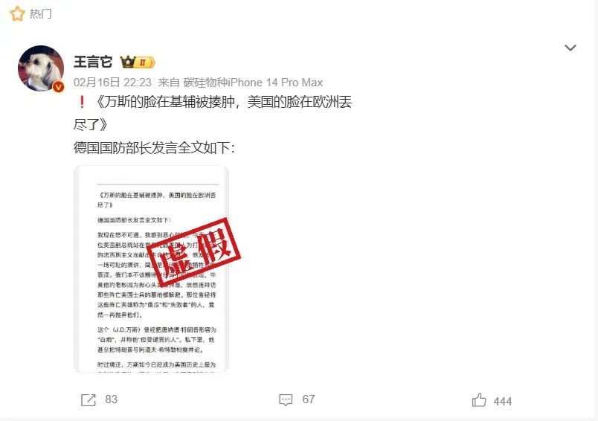
Task: Enlarge the attached article image thumbnail
Action: point(151,269)
